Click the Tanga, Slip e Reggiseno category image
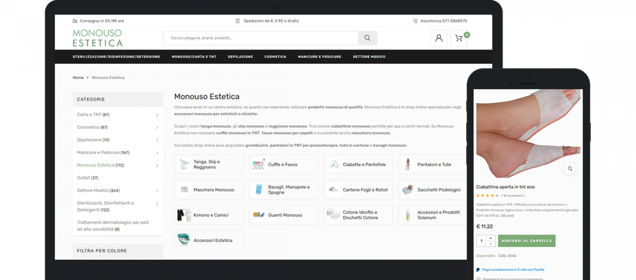This screenshot has width=636, height=280. click(x=184, y=164)
